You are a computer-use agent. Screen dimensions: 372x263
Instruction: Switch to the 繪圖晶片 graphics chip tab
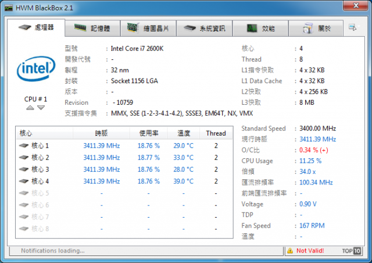point(148,29)
